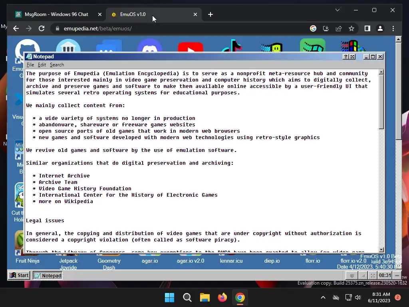Switch to MsgRoom - Windows 96 Chat tab
This screenshot has height=307, width=409.
tap(56, 14)
